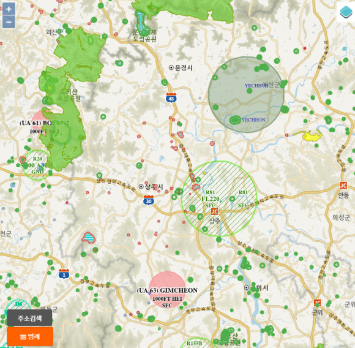This screenshot has width=355, height=348.
Task: Zoom out the map with minus button
Action: pos(9,22)
